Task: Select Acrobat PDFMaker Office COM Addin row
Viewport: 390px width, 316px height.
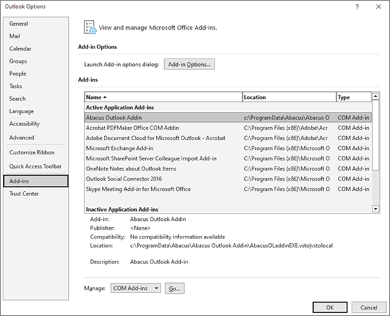Action: 228,128
